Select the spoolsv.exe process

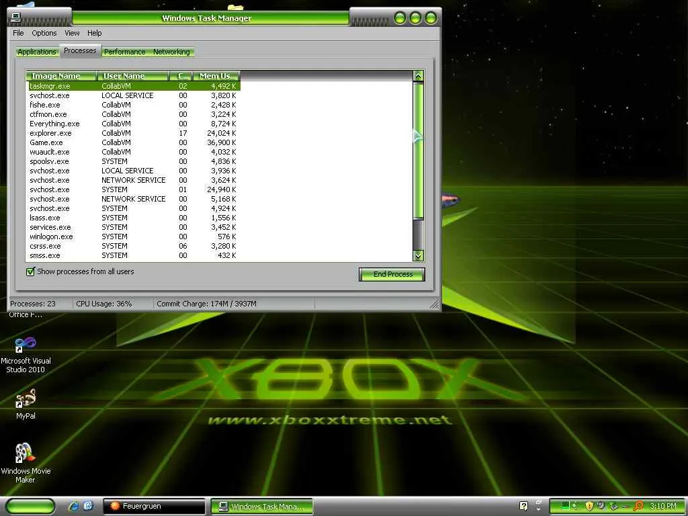coord(134,161)
